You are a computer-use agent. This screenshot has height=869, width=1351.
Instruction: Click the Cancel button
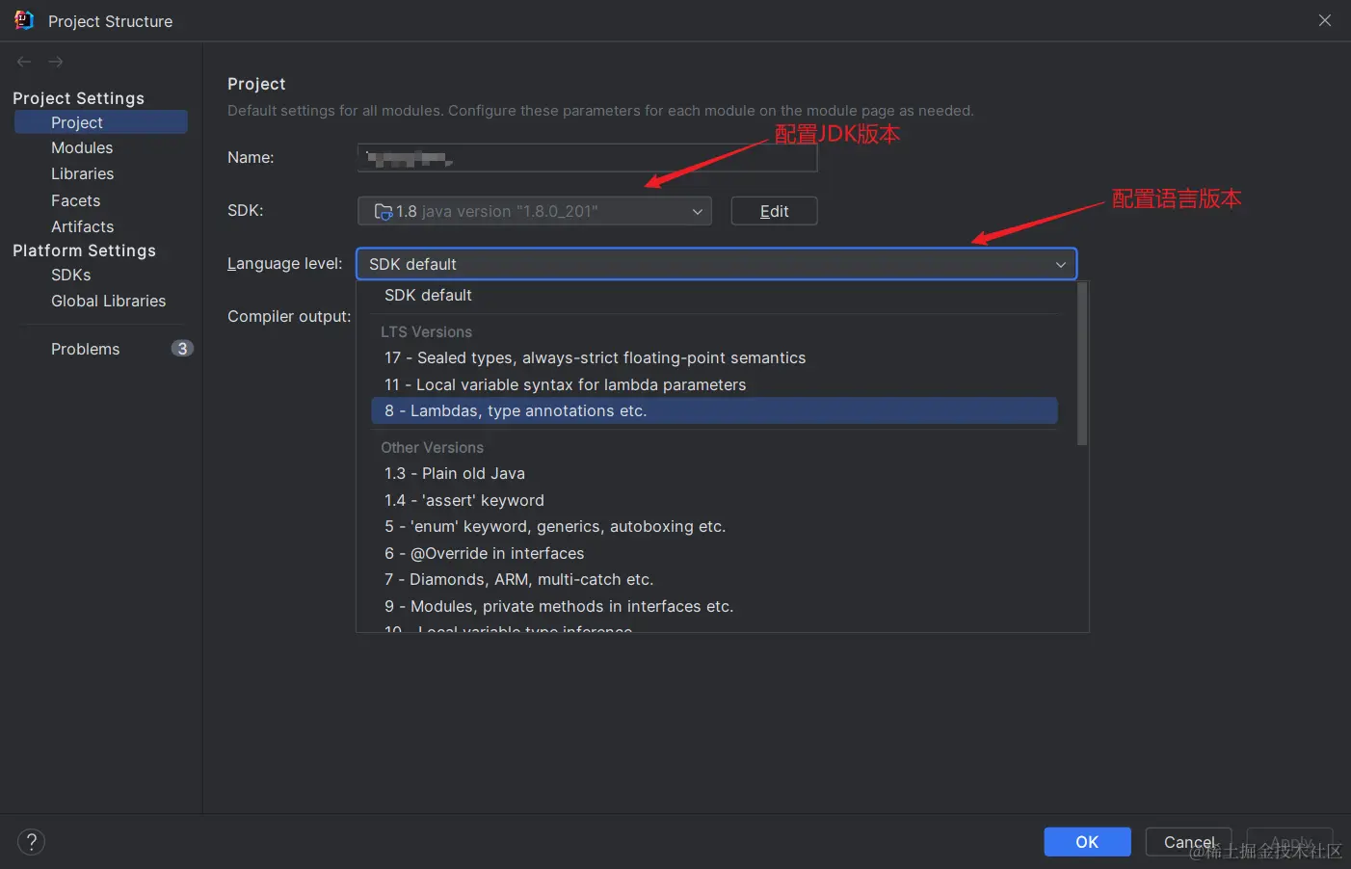tap(1188, 842)
